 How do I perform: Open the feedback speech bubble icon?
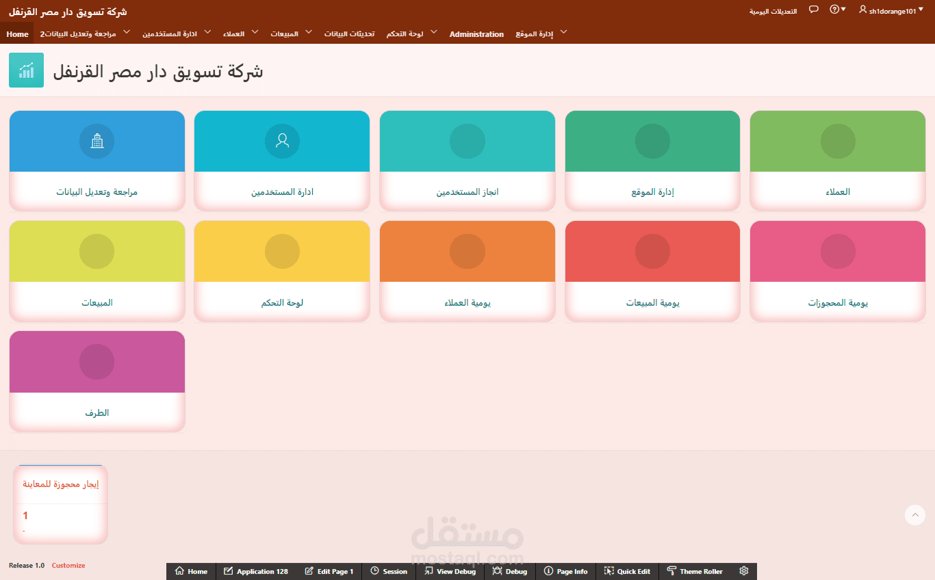(814, 10)
